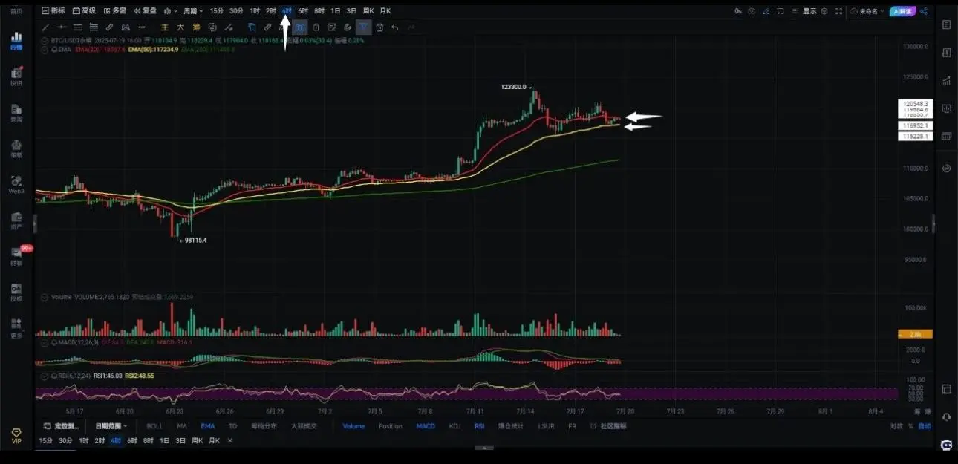Open chart settings gear icon
The width and height of the screenshot is (958, 464).
824,11
